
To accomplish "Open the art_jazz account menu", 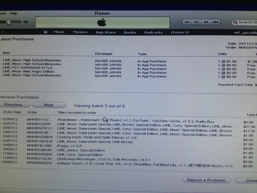I will (x=245, y=33).
